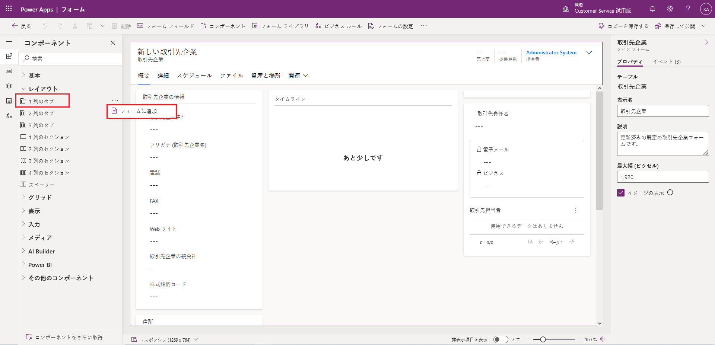Enable the イメージの表示 checkbox
The height and width of the screenshot is (345, 715).
pos(620,193)
